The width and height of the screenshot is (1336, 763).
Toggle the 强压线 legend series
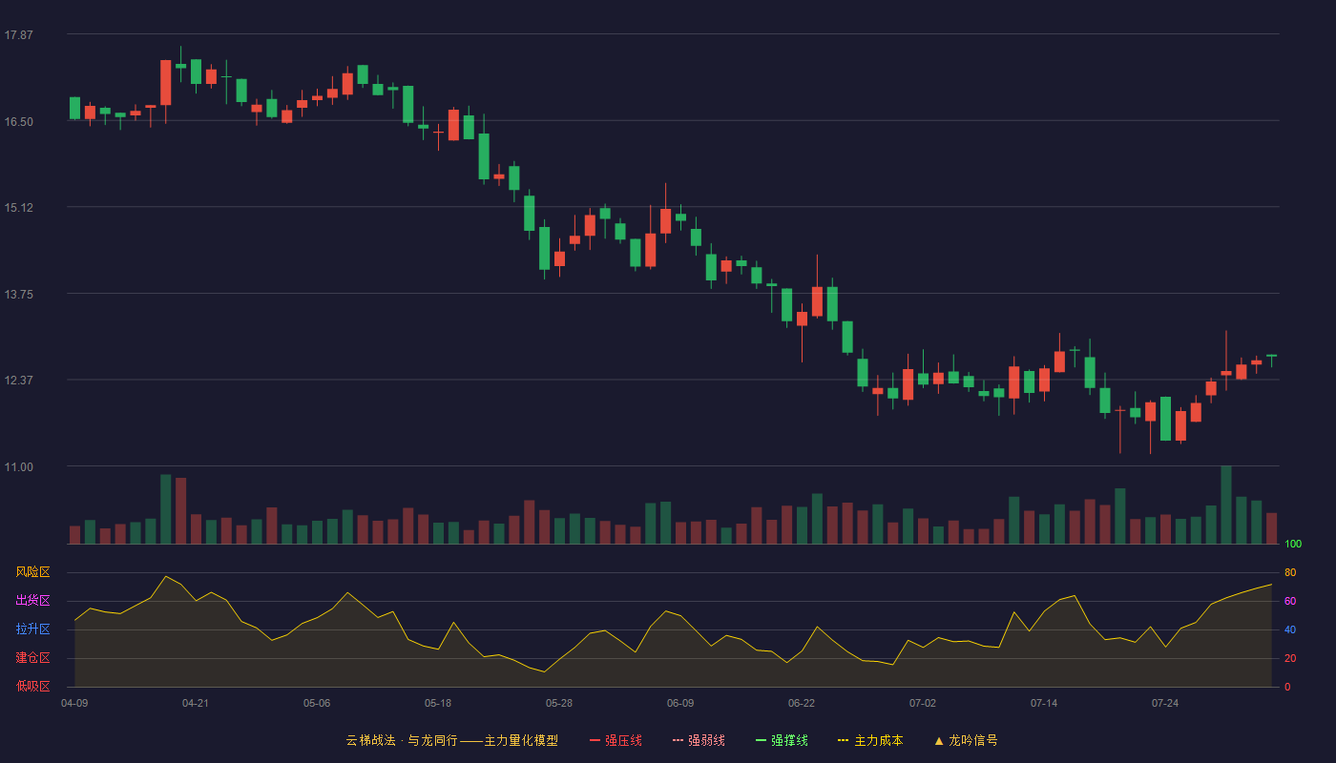tap(616, 740)
